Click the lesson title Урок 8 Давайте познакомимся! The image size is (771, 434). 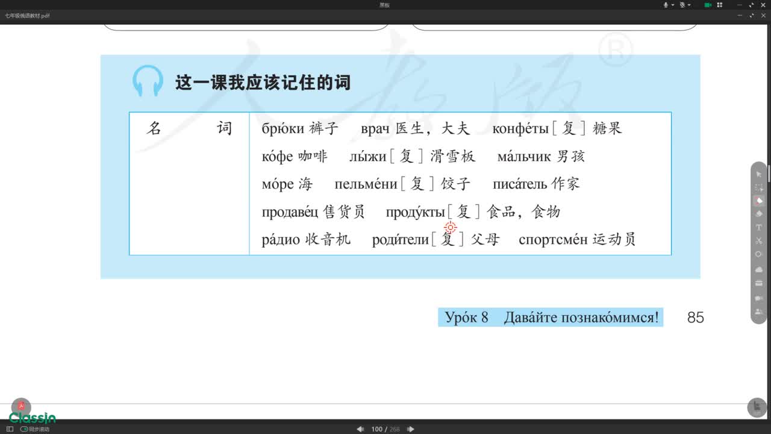[x=551, y=317]
